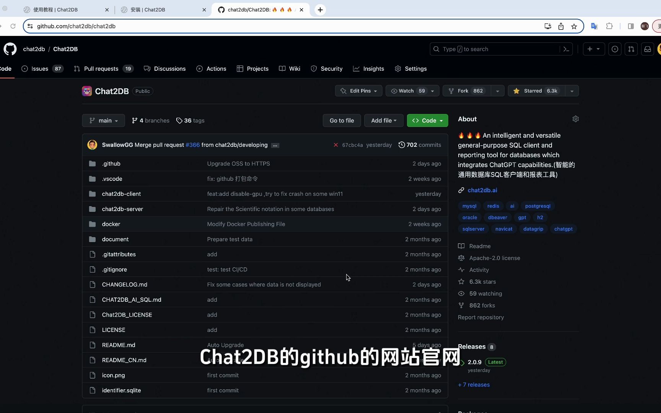Open the command palette icon in search bar
The image size is (661, 413).
coord(566,49)
